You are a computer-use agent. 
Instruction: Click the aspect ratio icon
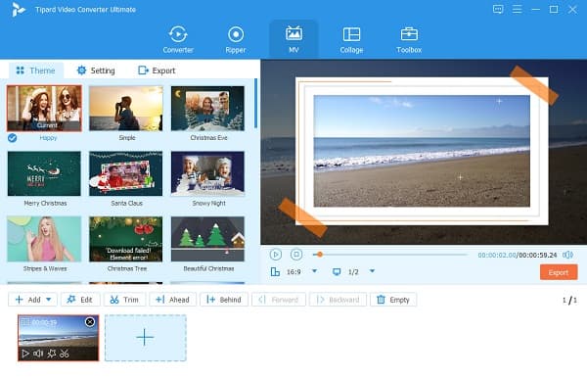tap(275, 272)
